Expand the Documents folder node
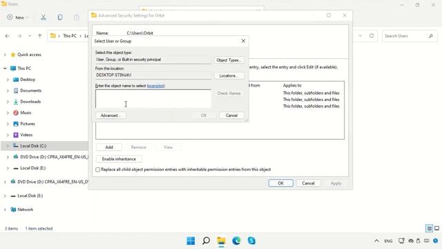Image resolution: width=442 pixels, height=249 pixels. 8,91
